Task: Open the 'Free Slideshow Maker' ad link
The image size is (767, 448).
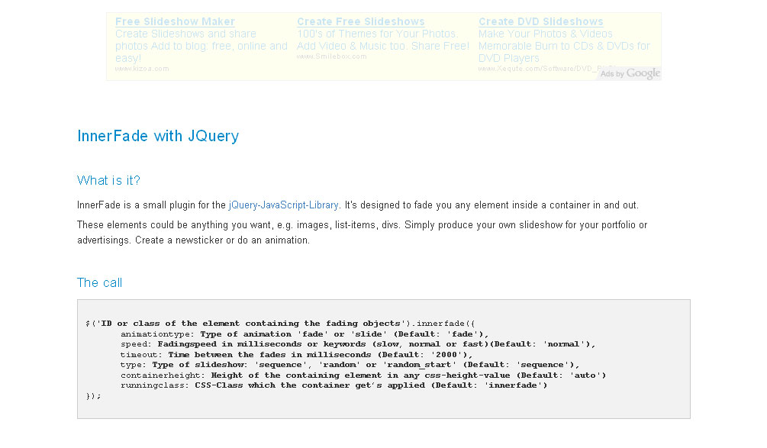Action: tap(175, 21)
